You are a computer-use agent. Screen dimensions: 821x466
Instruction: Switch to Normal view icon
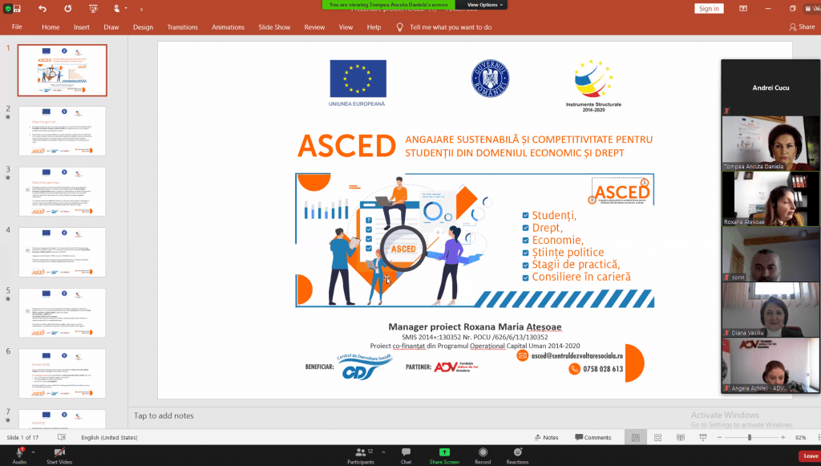pos(635,437)
